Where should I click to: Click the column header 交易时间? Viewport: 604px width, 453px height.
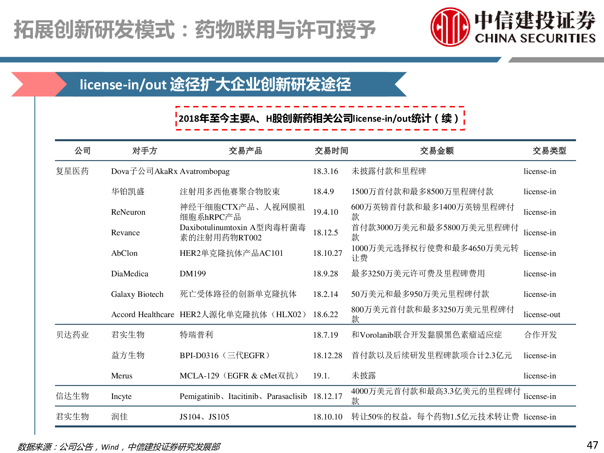pos(331,150)
